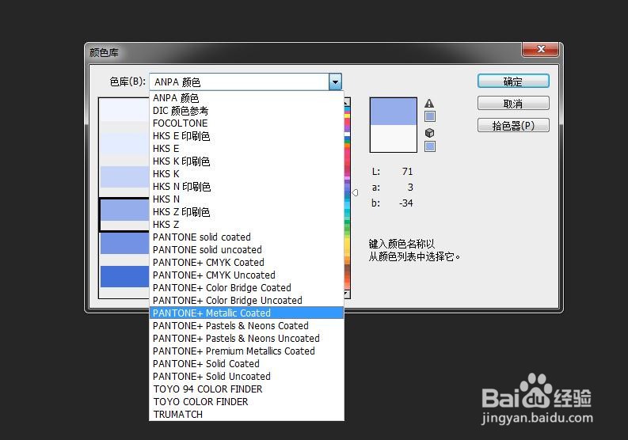
Task: Click the L value 71
Action: [x=407, y=172]
